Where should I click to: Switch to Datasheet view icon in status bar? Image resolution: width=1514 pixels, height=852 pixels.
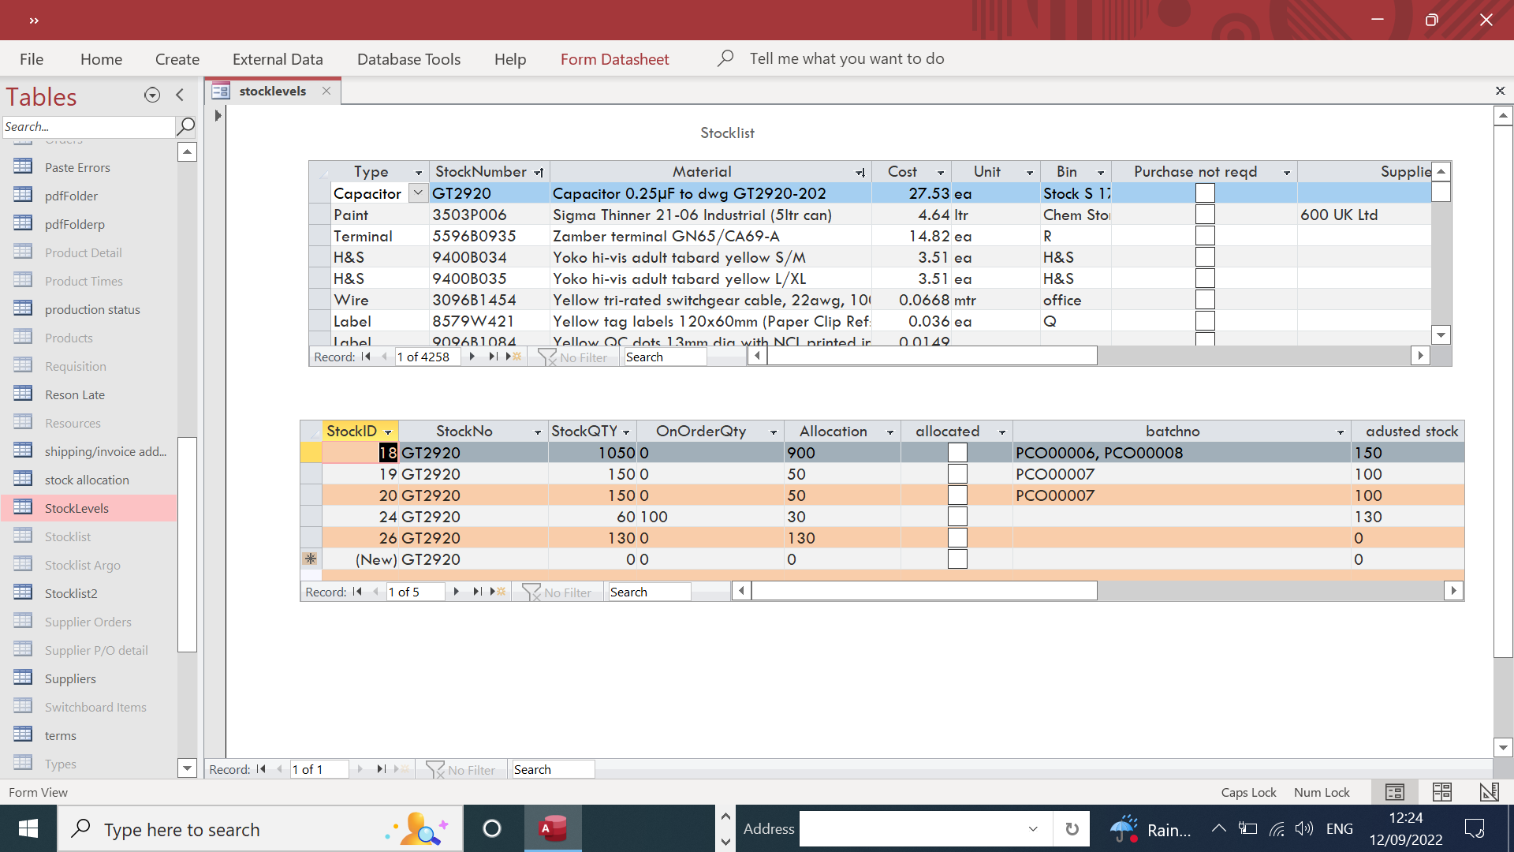point(1442,792)
